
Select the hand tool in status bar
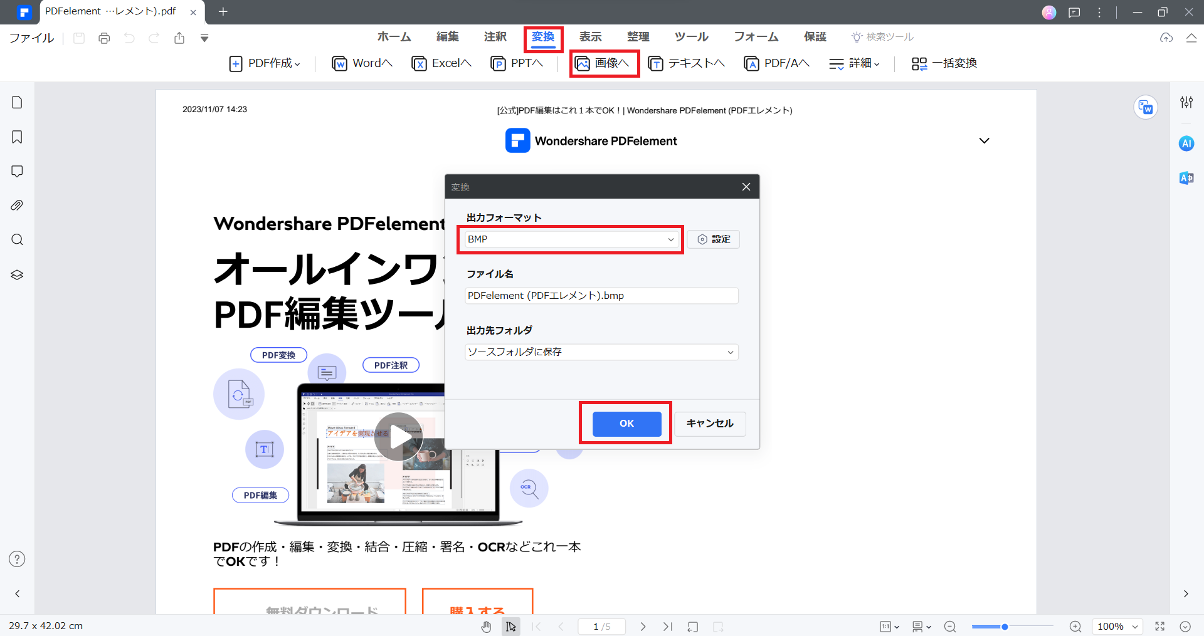[486, 627]
